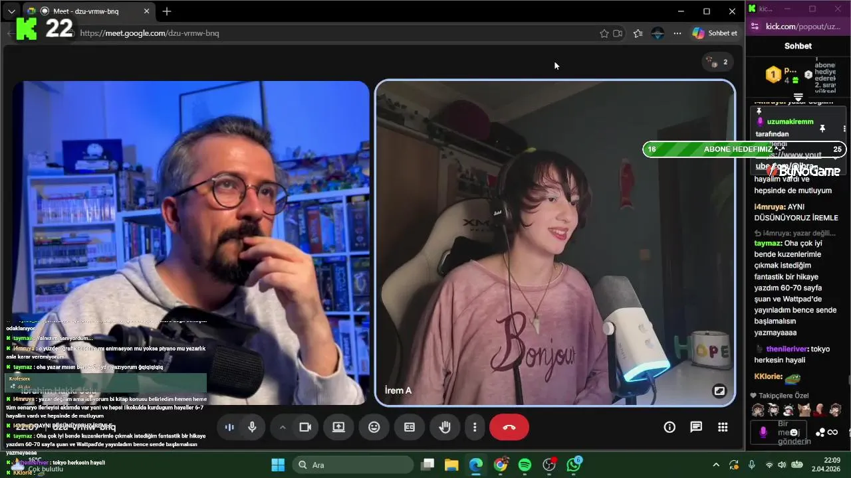
Task: Click the infinity icon in Kick chat
Action: 832,433
